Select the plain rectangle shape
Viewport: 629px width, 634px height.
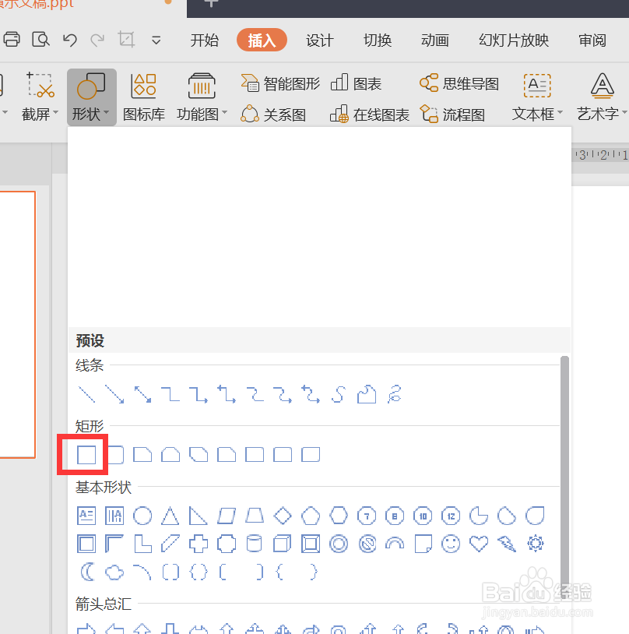(x=86, y=455)
